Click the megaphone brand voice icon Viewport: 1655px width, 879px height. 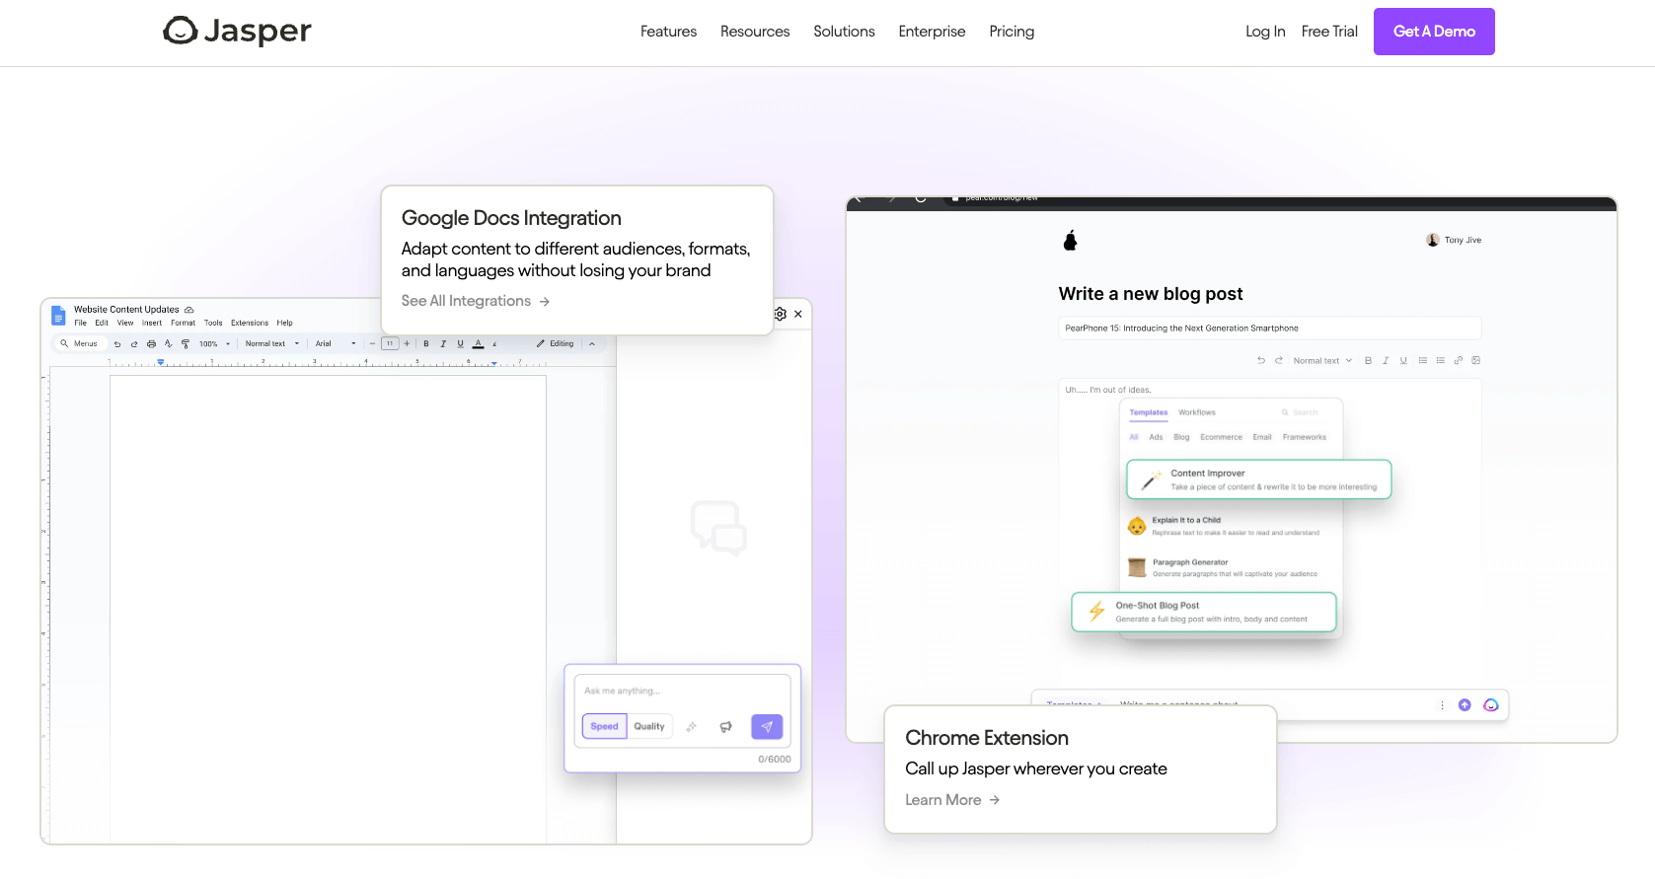[x=726, y=727]
